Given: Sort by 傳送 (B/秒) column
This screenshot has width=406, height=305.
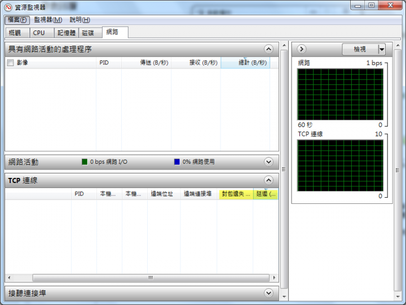Looking at the screenshot, I should pyautogui.click(x=146, y=63).
